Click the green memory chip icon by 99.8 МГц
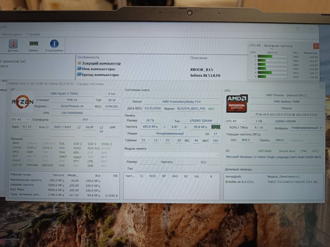This screenshot has width=330, height=247. coord(216,127)
